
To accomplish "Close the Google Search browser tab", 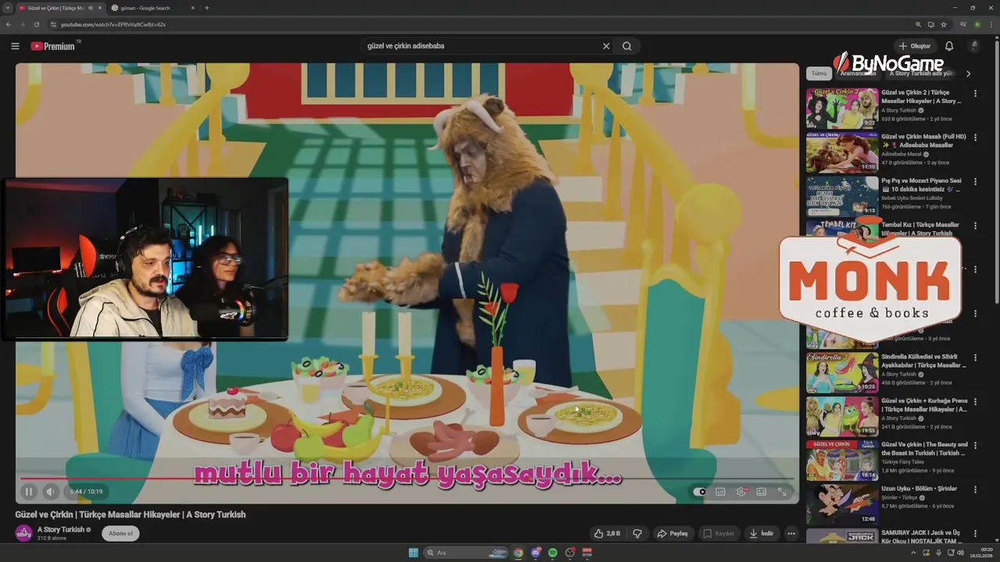I will 192,8.
